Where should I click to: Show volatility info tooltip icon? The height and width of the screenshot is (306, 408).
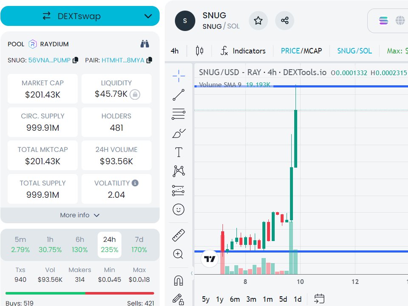point(135,183)
